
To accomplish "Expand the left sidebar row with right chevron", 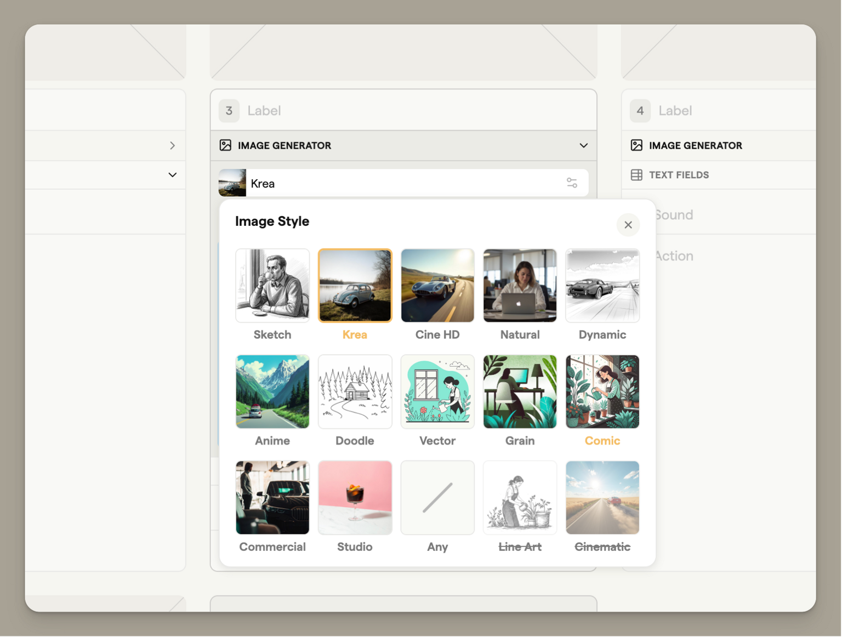I will (x=172, y=145).
